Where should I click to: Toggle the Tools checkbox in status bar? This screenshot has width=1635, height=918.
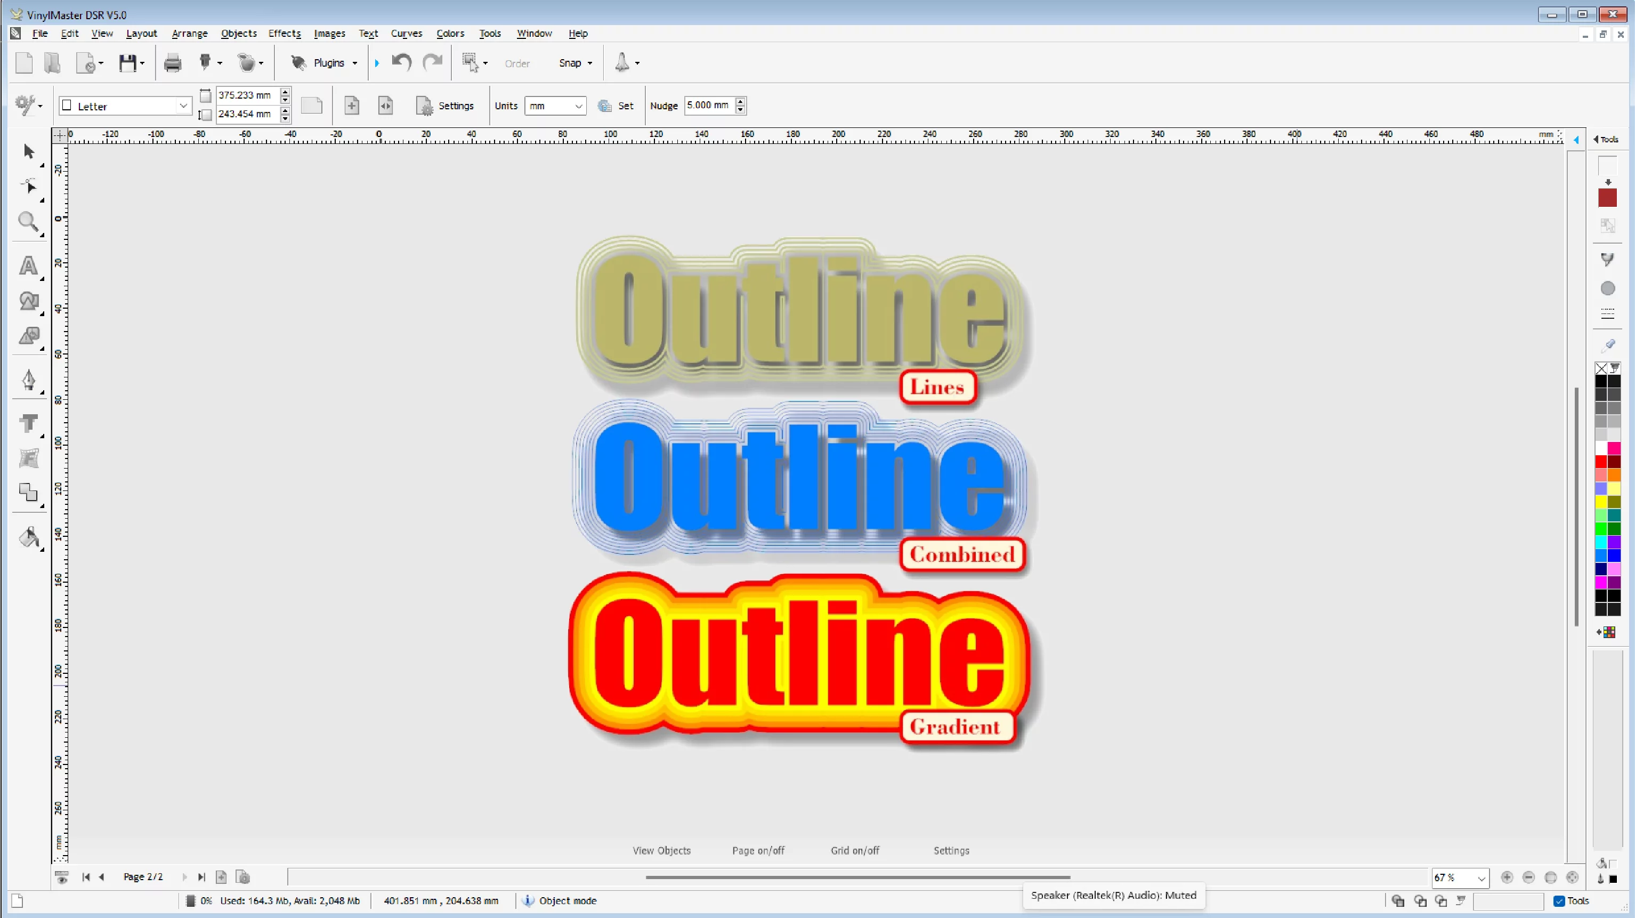click(1559, 901)
